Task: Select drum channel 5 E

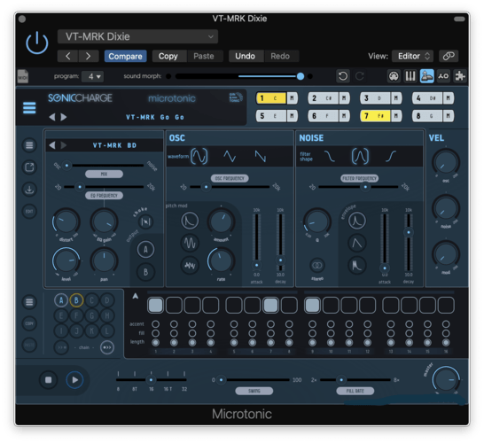Action: [271, 116]
